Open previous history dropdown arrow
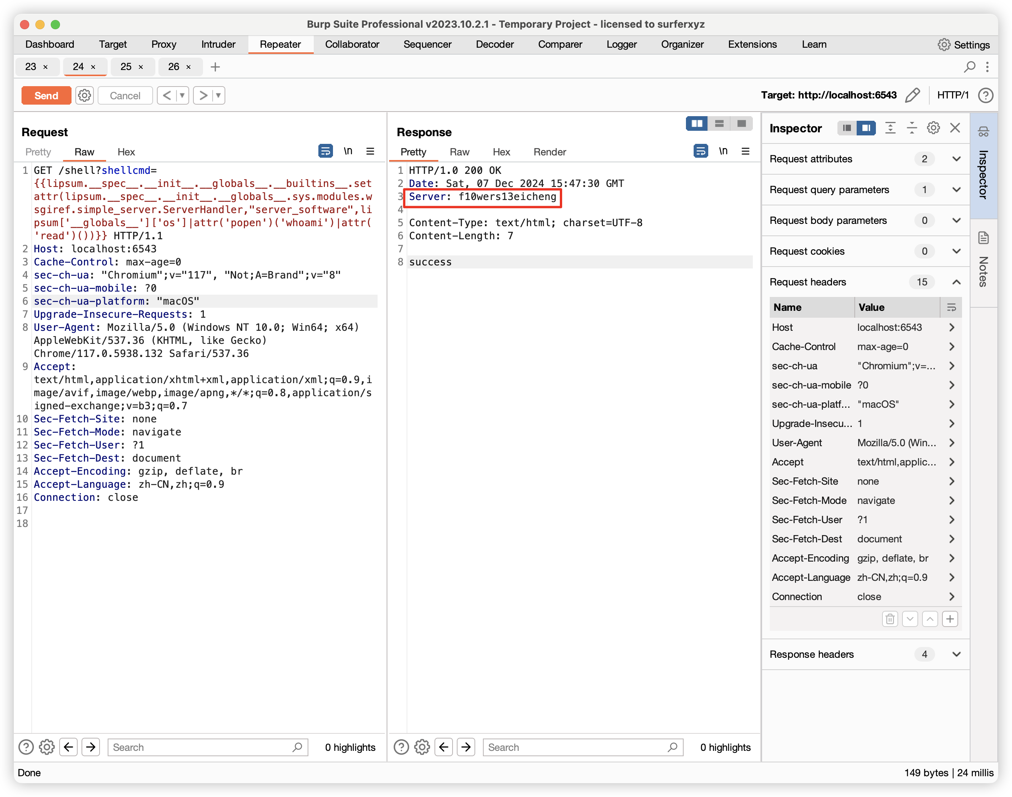The width and height of the screenshot is (1012, 797). pyautogui.click(x=182, y=96)
